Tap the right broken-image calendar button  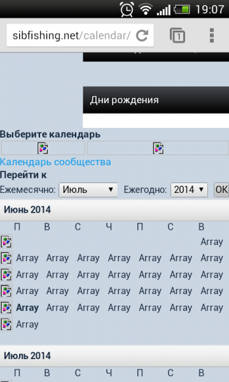coord(158,148)
